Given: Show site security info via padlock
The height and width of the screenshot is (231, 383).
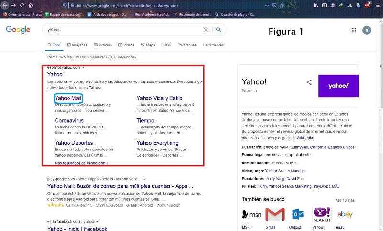Looking at the screenshot, I should point(73,5).
